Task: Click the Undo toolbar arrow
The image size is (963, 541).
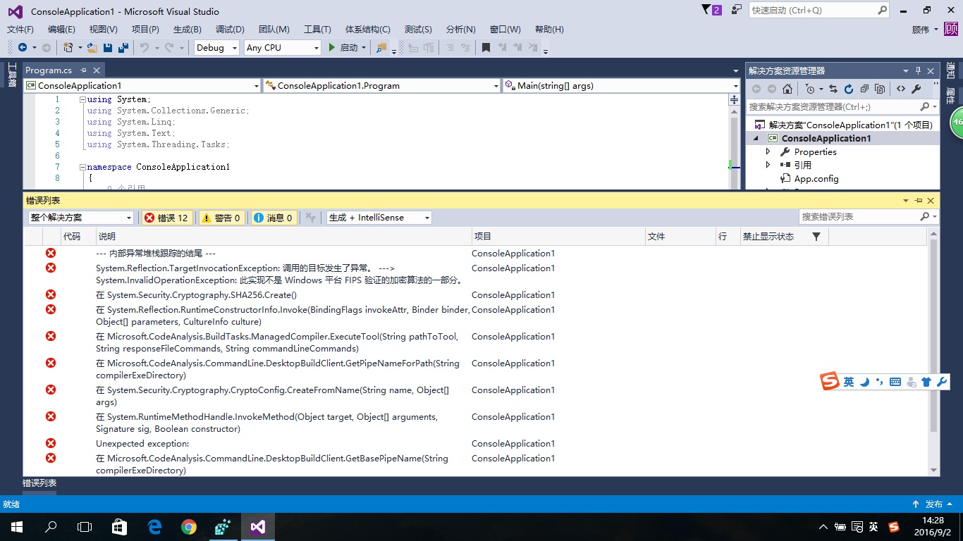Action: click(x=144, y=47)
